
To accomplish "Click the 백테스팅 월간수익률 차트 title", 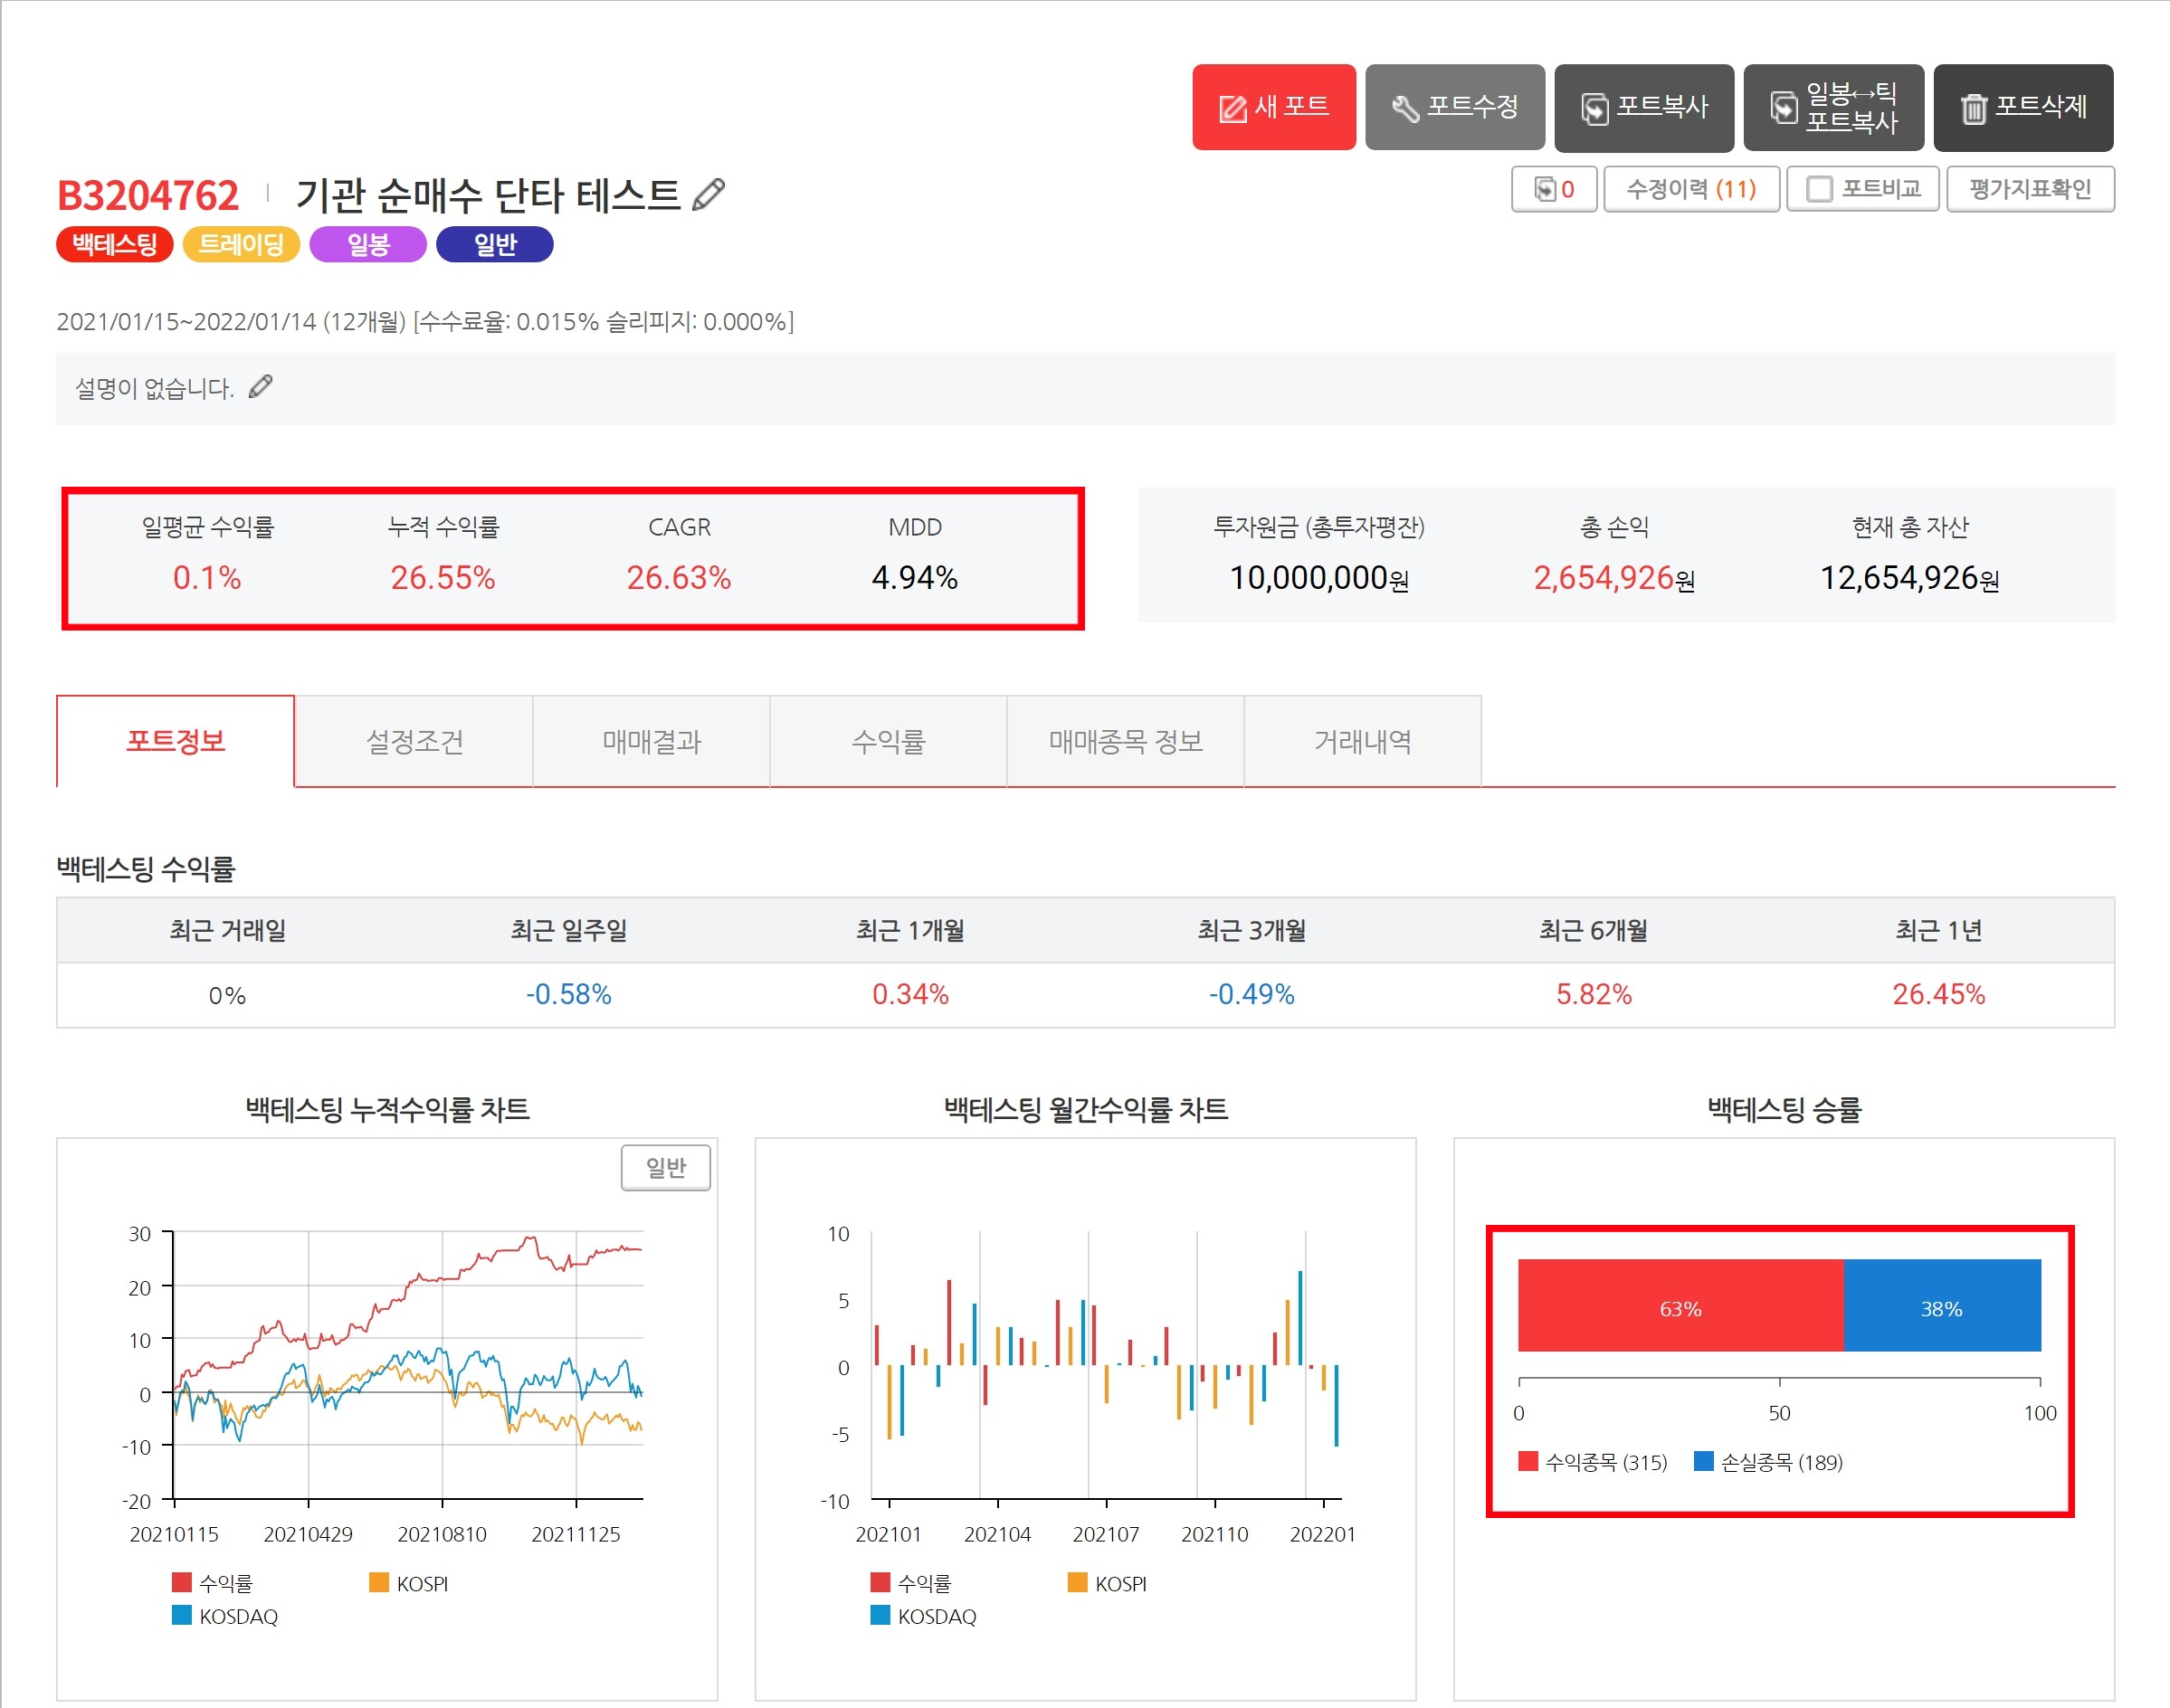I will 1085,1108.
